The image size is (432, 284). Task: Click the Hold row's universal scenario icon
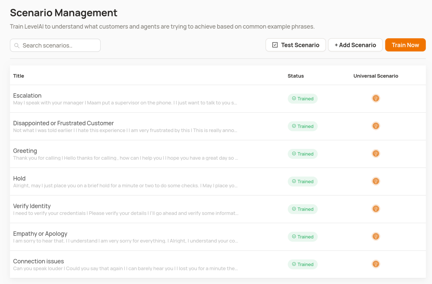click(x=376, y=181)
